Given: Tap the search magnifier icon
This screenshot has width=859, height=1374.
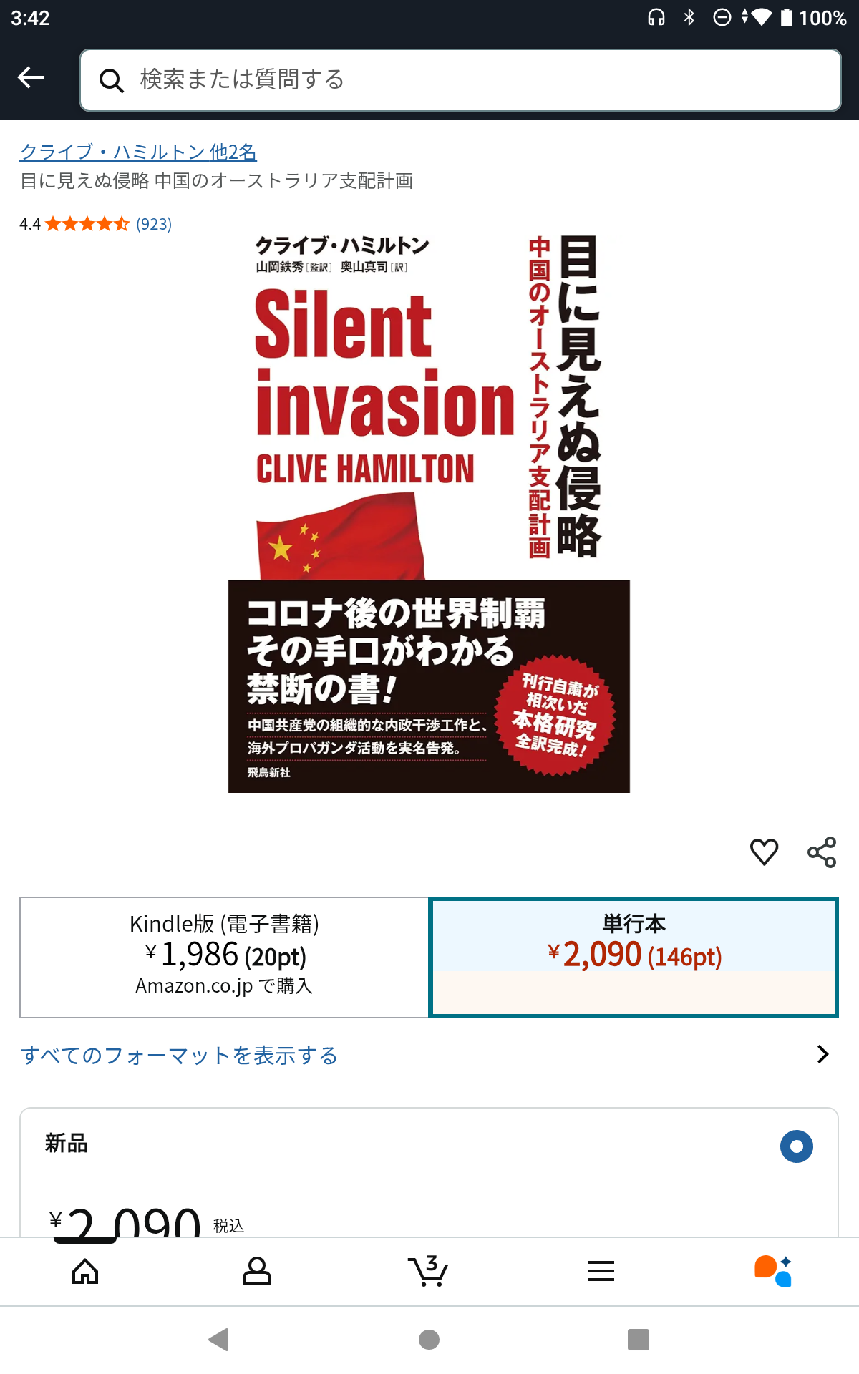Looking at the screenshot, I should [111, 81].
